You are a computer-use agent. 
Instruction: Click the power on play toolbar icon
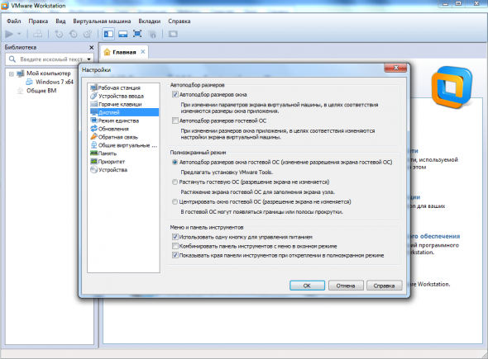pos(9,34)
